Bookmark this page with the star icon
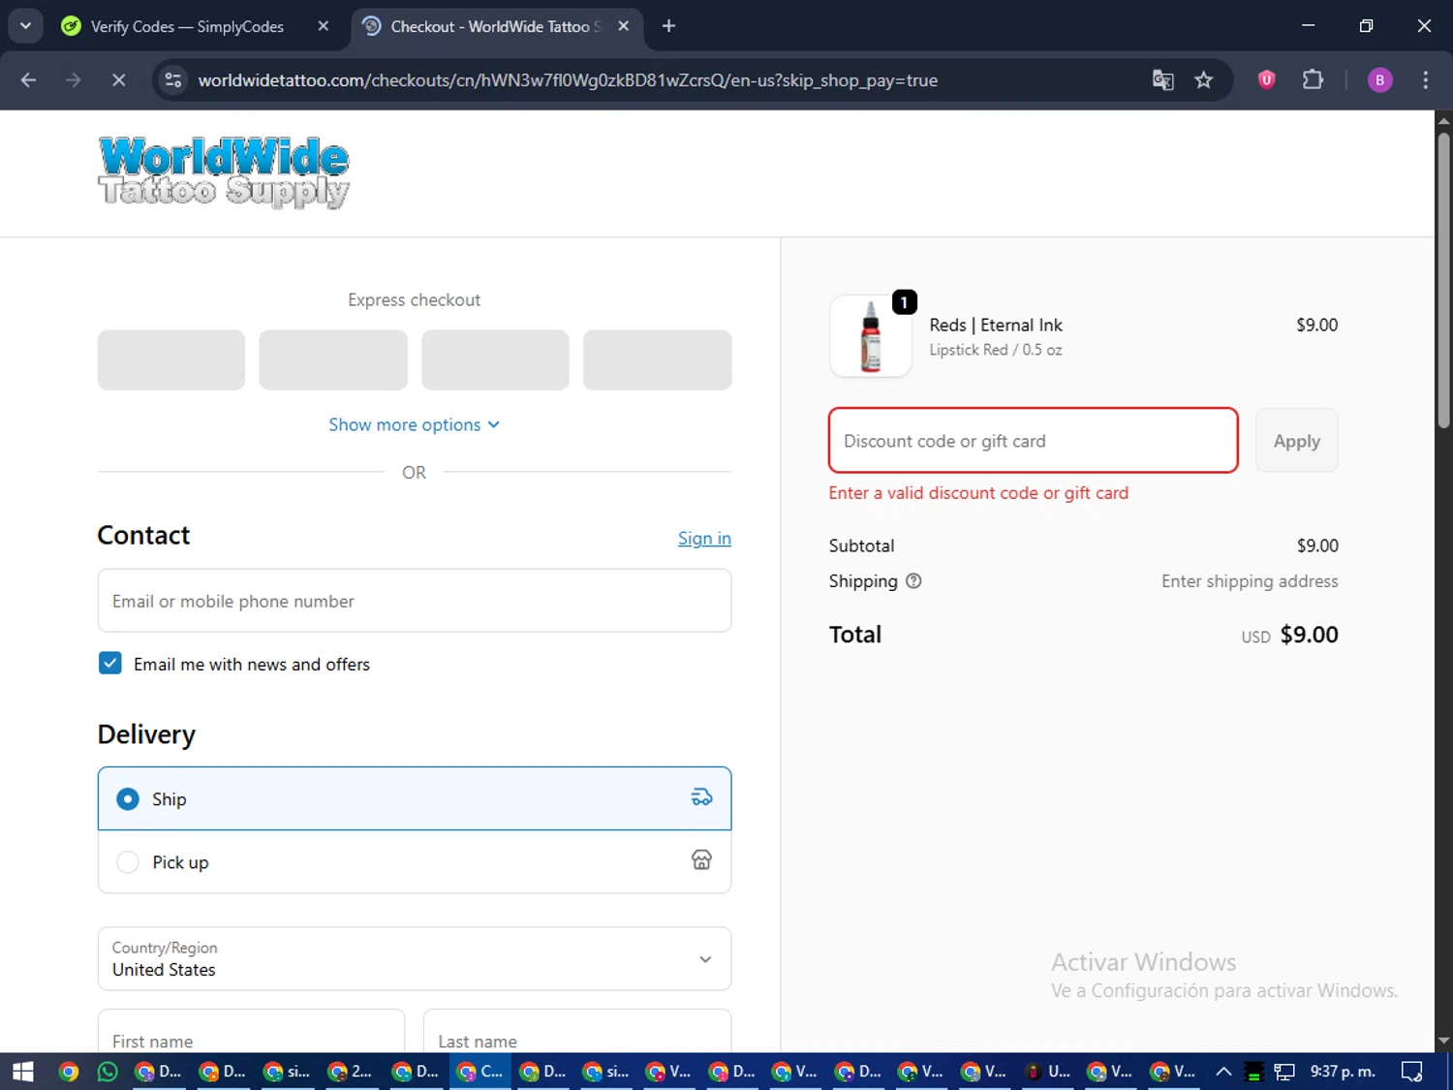Viewport: 1453px width, 1090px height. pyautogui.click(x=1204, y=80)
